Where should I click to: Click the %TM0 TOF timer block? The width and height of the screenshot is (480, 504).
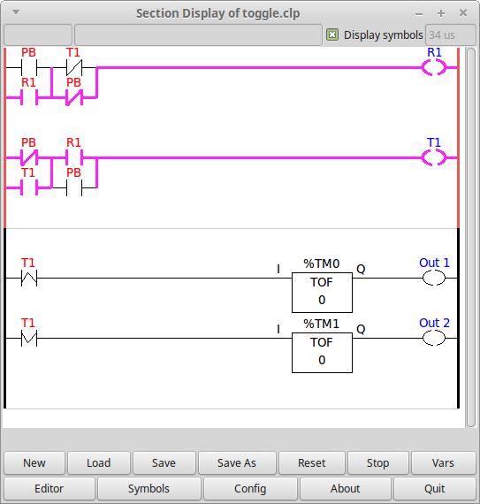click(x=322, y=293)
